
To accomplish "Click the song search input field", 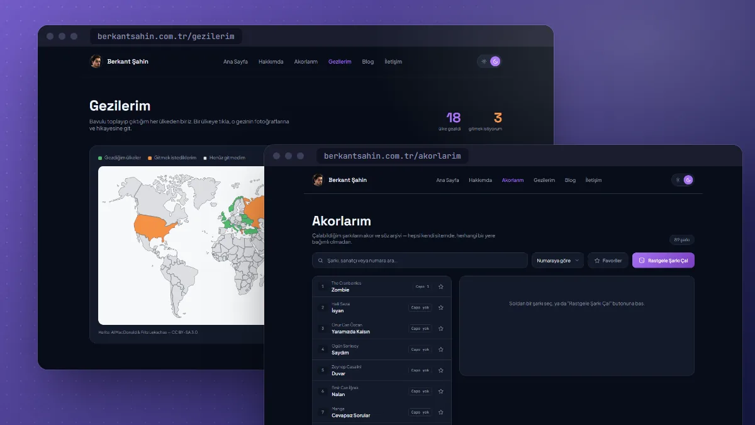I will (x=420, y=261).
